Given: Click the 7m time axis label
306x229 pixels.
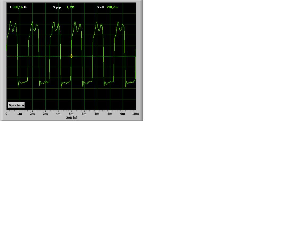Looking at the screenshot, I should point(97,114).
